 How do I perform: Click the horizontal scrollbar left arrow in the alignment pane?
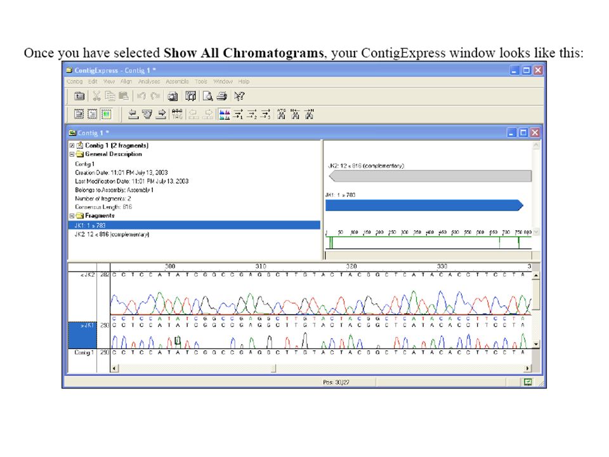coord(115,368)
